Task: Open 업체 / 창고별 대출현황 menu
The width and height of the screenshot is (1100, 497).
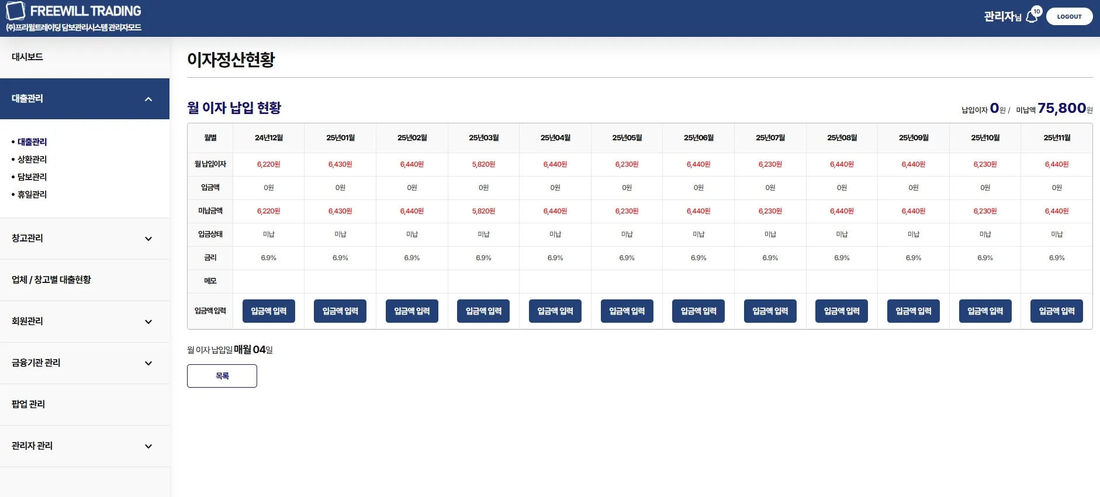Action: [x=51, y=279]
